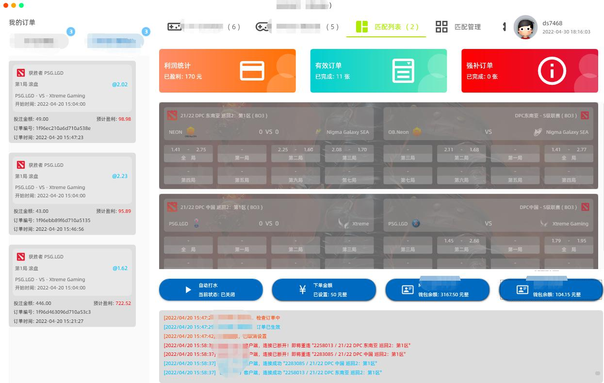Click the card icon on 3167.50 wallet button
Viewport: 604px width, 383px height.
(x=408, y=290)
